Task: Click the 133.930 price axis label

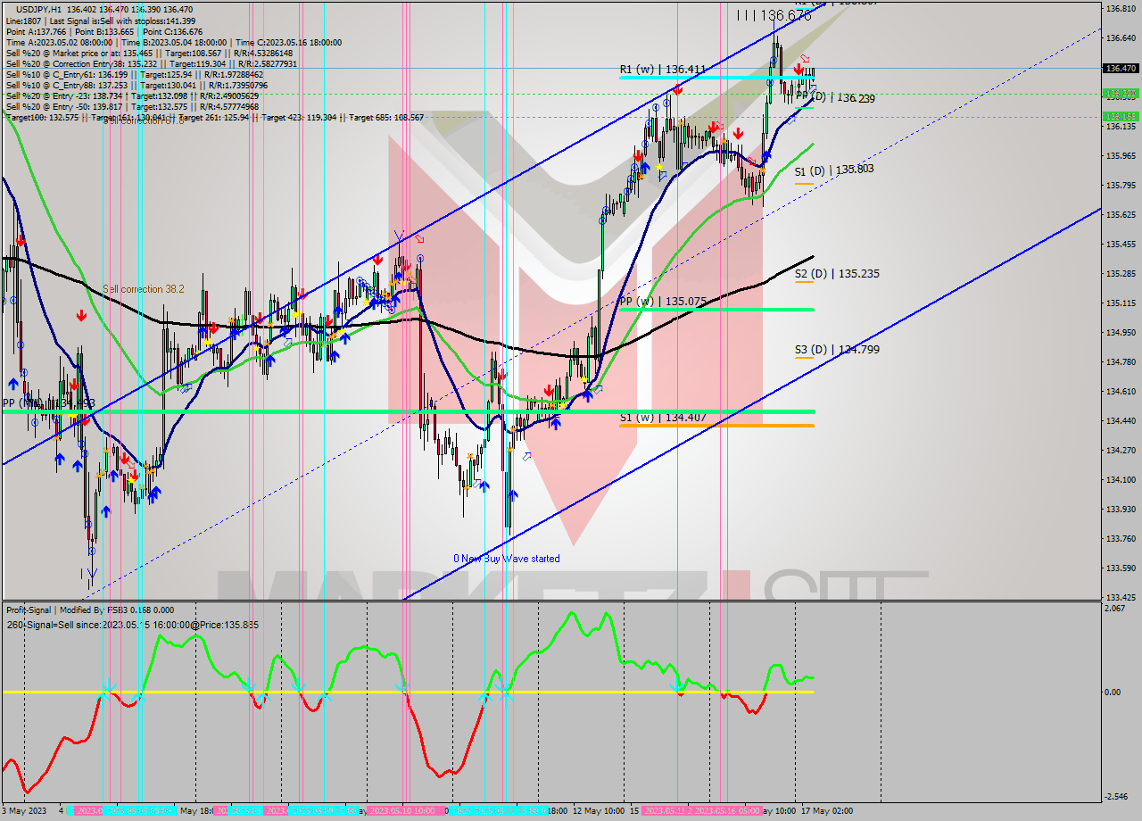Action: point(1121,509)
